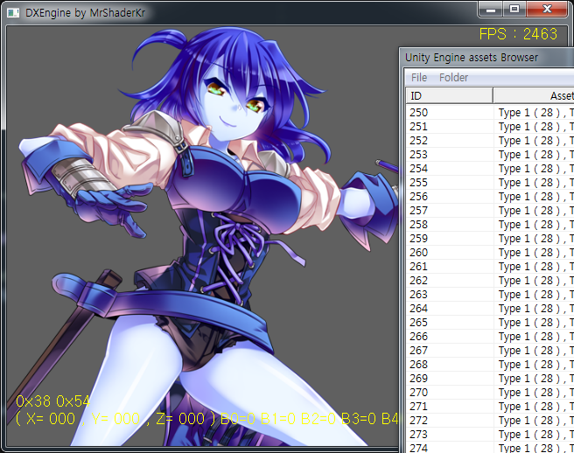Select asset row with ID 257

click(x=490, y=211)
